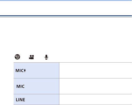Click the blank description cell next to plain MIC
Screen dimensions: 132x105
click(x=96, y=86)
